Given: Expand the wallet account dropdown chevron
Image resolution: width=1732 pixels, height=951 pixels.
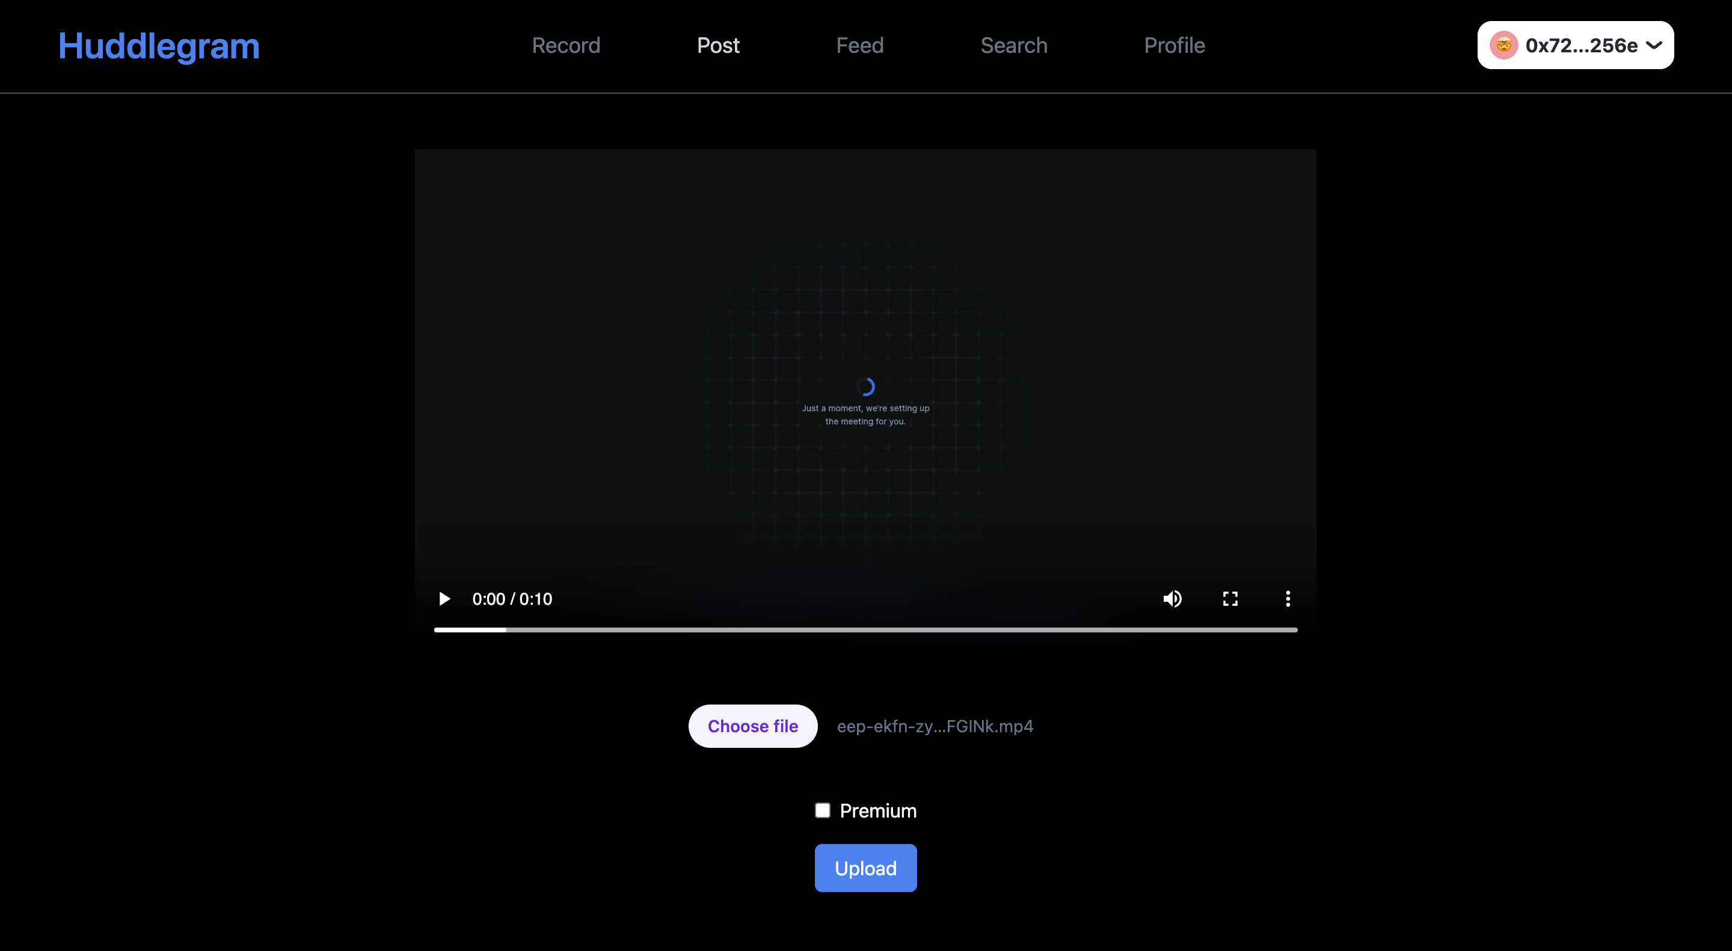Looking at the screenshot, I should click(1654, 45).
